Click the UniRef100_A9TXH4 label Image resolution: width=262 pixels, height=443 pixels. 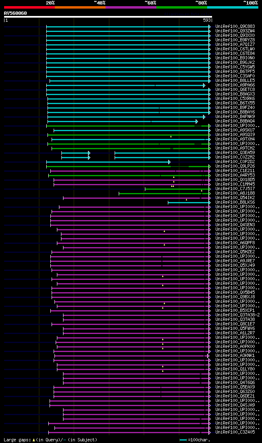235,140
